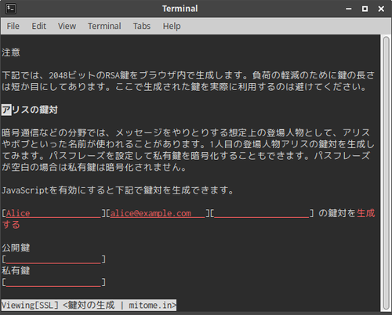Viewport: 392px width, 315px height.
Task: Click the Viewing[SSL] status line
Action: click(89, 305)
